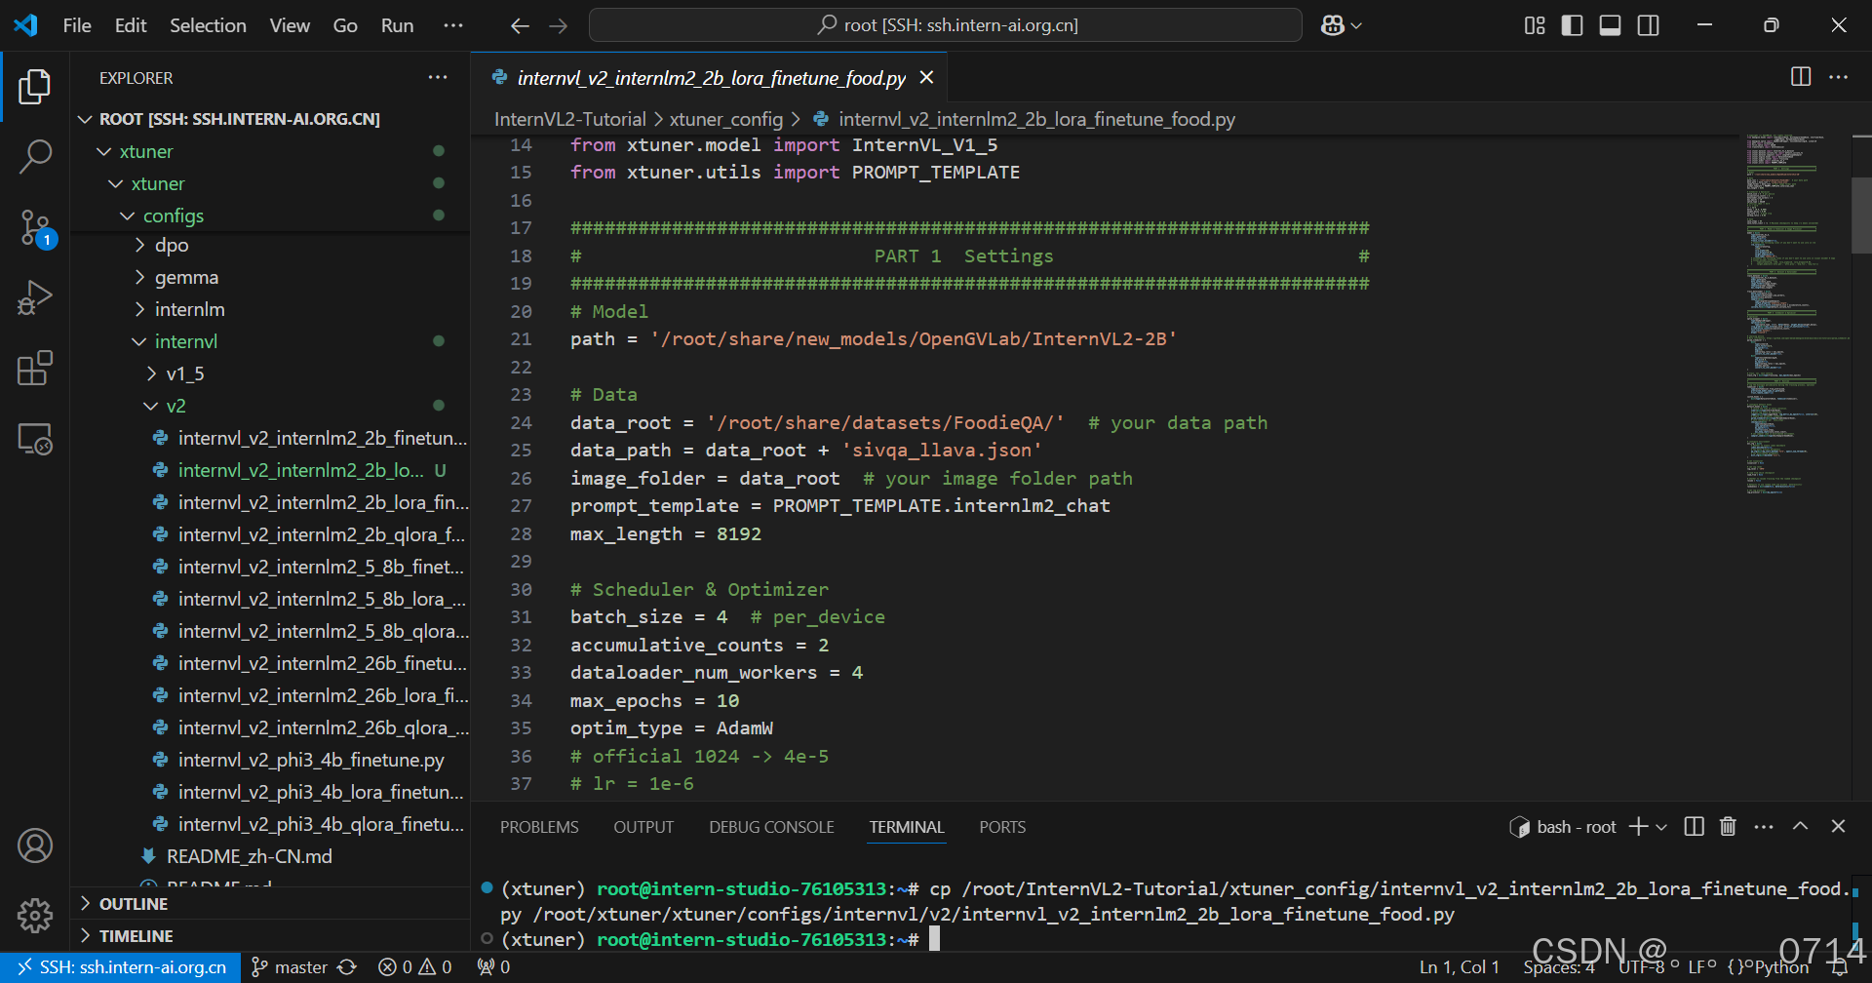Open Accounts menu icon
The image size is (1872, 983).
[x=35, y=845]
